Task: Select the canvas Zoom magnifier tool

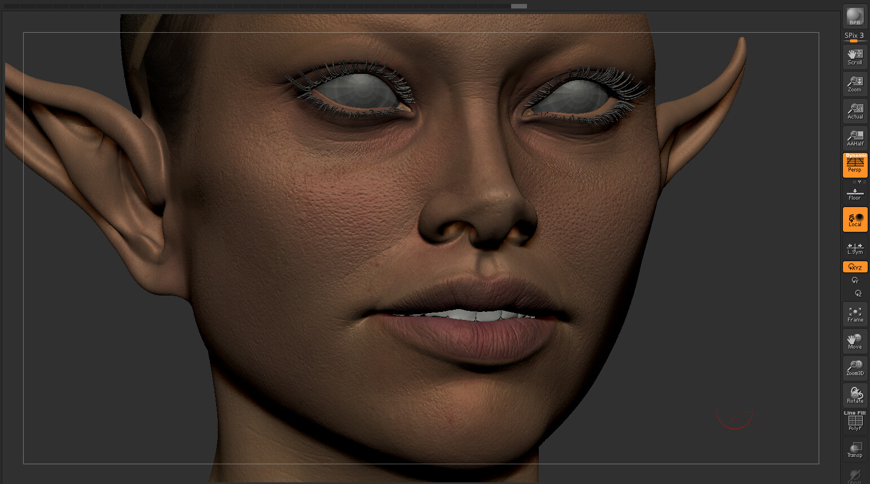Action: tap(855, 83)
